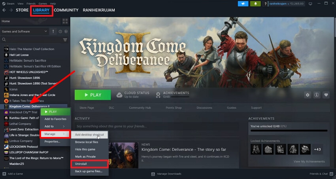The width and height of the screenshot is (336, 179).
Task: Open the RANIHEIKRUJAM profile tab
Action: coord(99,10)
